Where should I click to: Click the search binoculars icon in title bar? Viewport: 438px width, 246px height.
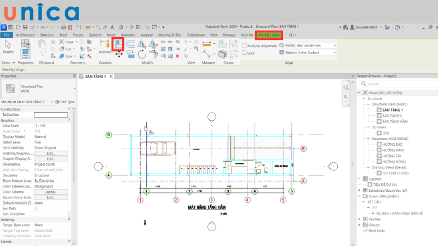pos(345,27)
